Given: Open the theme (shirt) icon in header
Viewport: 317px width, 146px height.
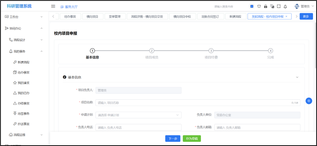Looking at the screenshot, I should click(259, 6).
